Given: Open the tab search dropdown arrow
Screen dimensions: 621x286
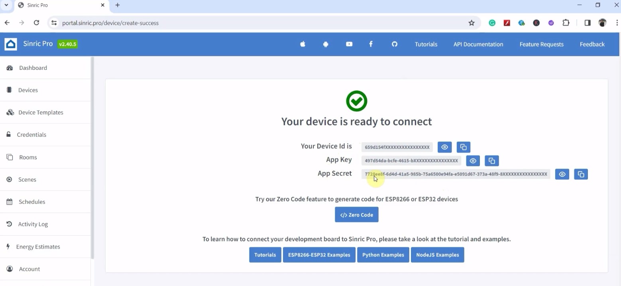Looking at the screenshot, I should (x=6, y=5).
